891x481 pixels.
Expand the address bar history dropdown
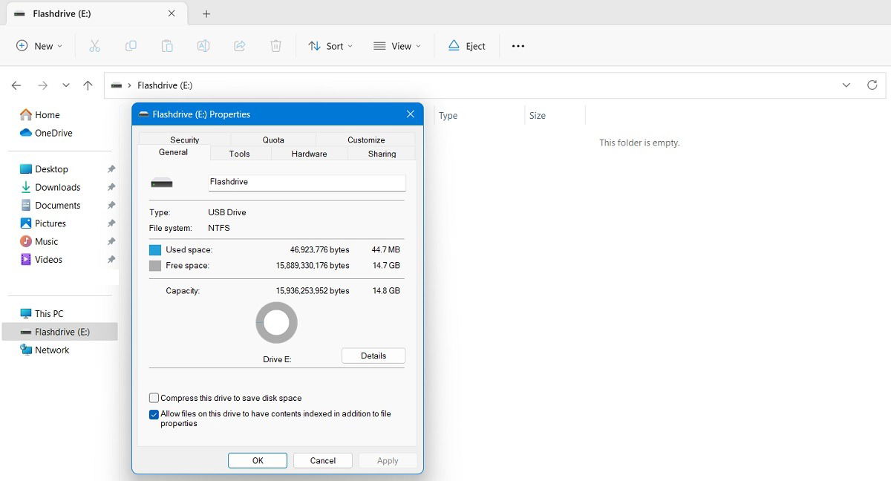click(x=846, y=85)
